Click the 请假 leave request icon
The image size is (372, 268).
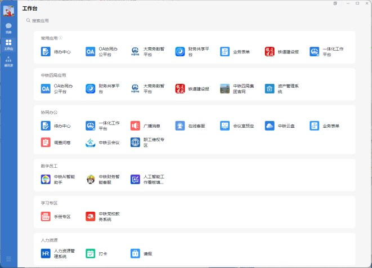click(135, 253)
